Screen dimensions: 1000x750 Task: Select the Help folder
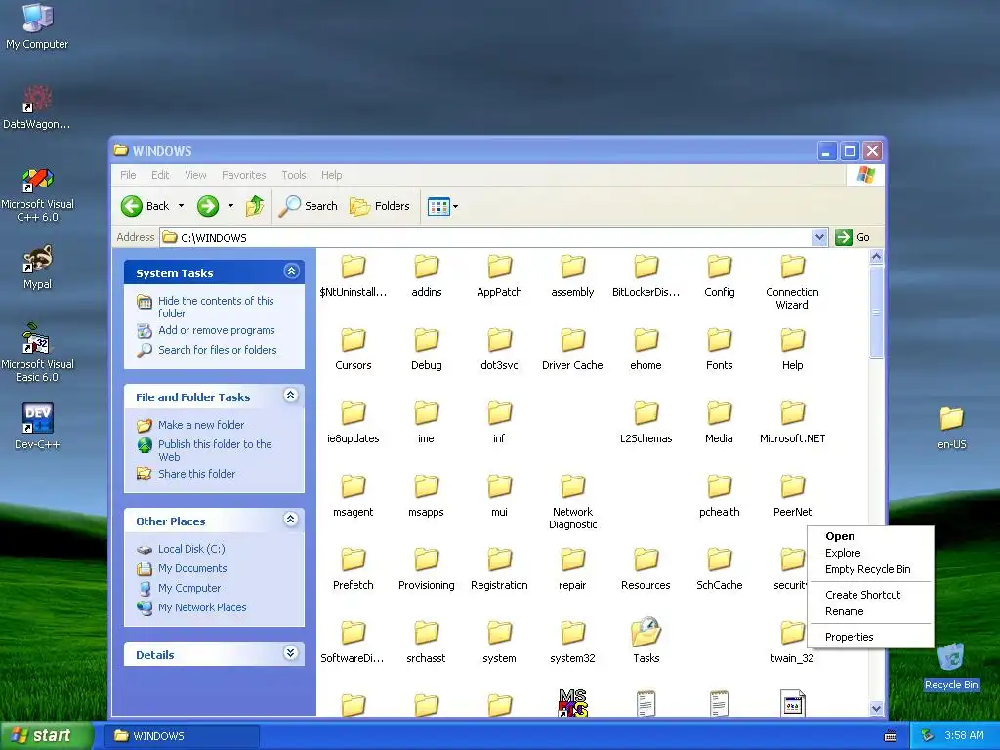(x=793, y=349)
